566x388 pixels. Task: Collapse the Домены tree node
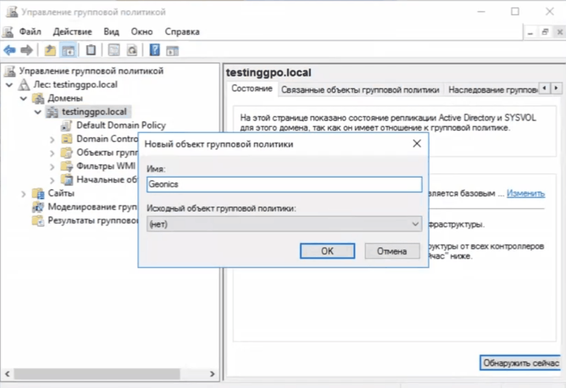click(23, 98)
